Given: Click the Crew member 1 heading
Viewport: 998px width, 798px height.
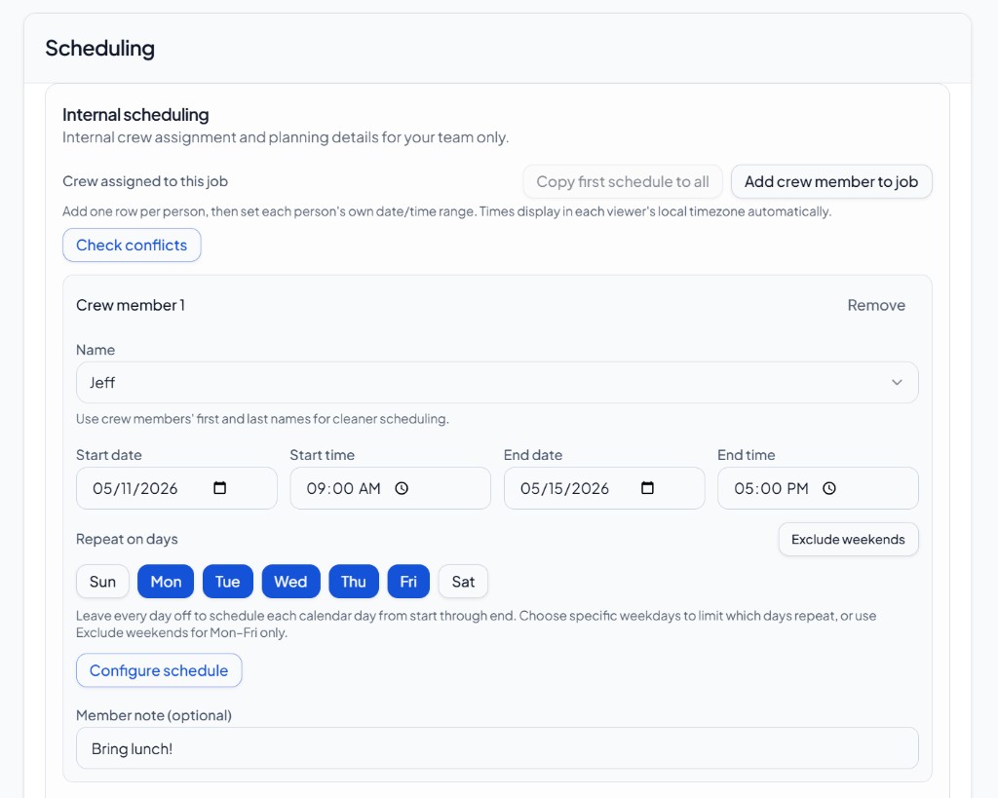Looking at the screenshot, I should click(x=131, y=305).
